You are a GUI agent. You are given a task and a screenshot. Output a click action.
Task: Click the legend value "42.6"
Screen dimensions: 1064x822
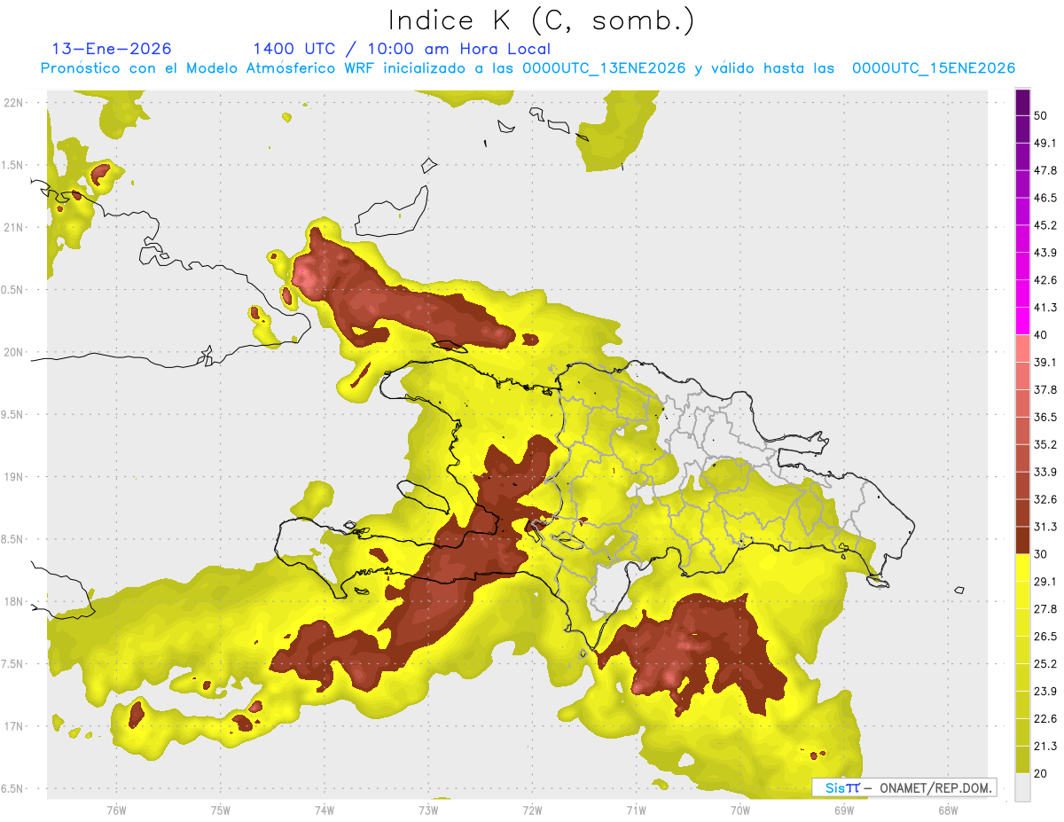point(1045,280)
